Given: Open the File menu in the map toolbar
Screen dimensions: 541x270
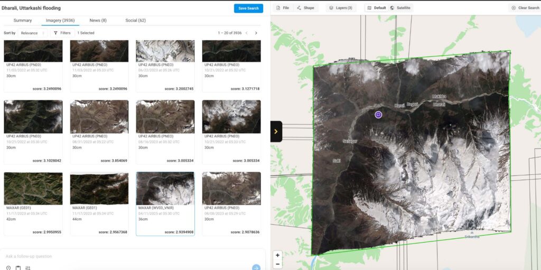Looking at the screenshot, I should pyautogui.click(x=283, y=8).
